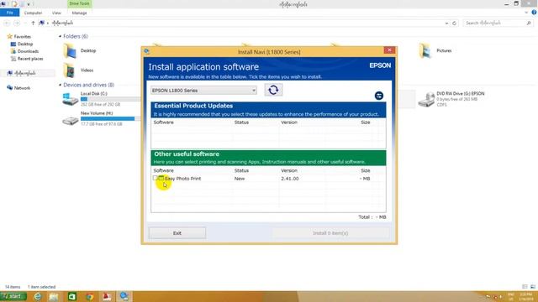This screenshot has width=538, height=302.
Task: Open the red app on the taskbar
Action: 107,296
